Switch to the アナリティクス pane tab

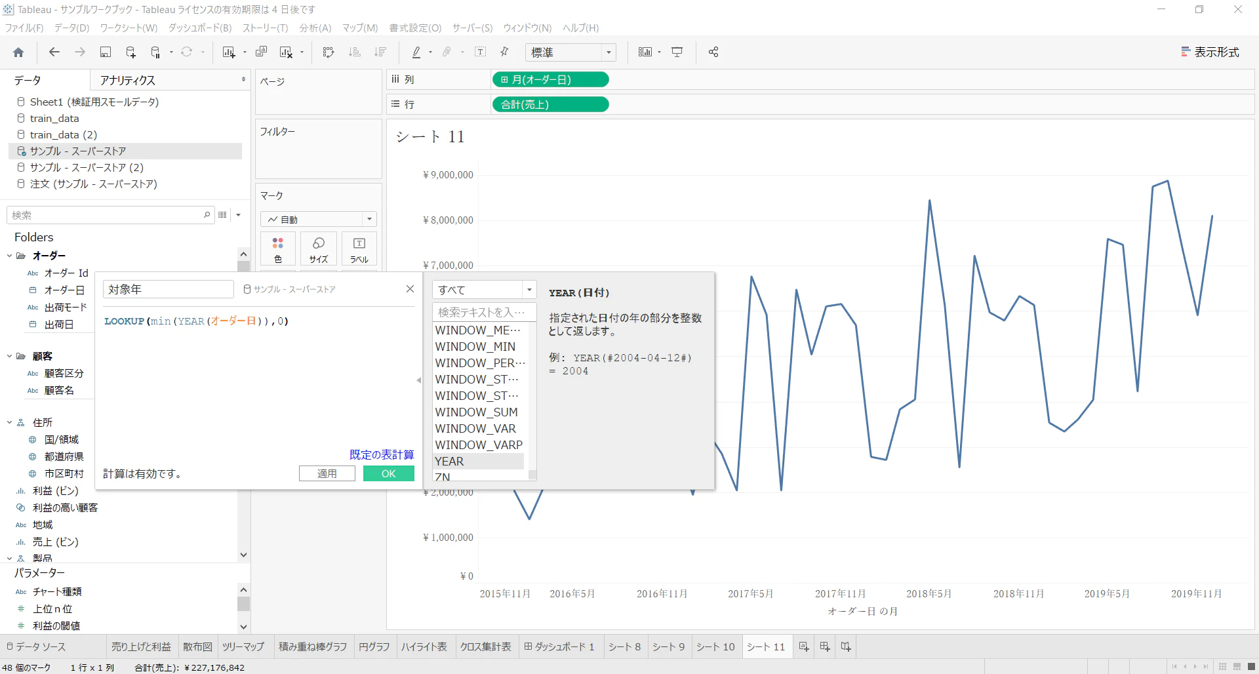[127, 81]
